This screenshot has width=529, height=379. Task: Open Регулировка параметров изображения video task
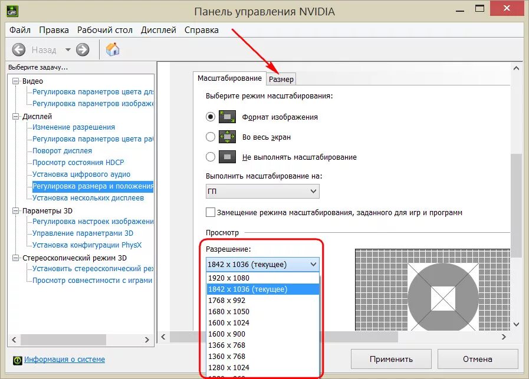(x=93, y=104)
